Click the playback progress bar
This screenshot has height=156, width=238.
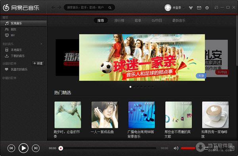[x=107, y=148]
